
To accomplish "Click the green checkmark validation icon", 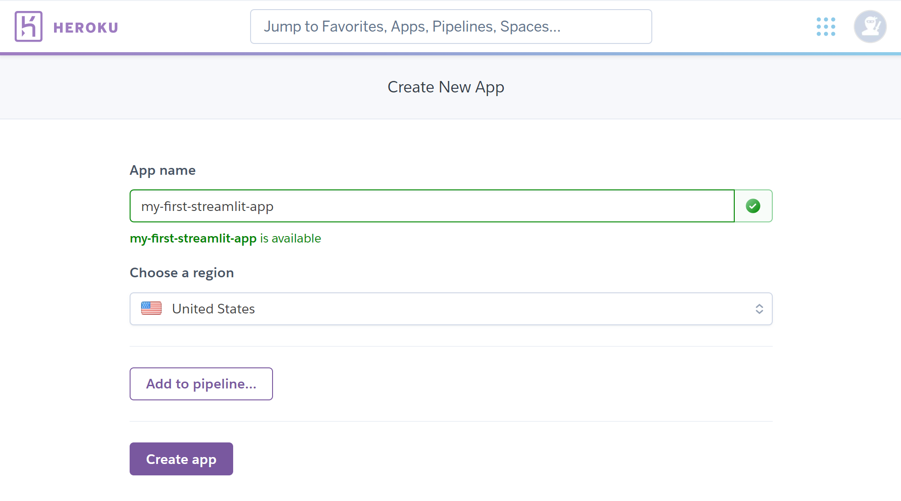I will 753,206.
